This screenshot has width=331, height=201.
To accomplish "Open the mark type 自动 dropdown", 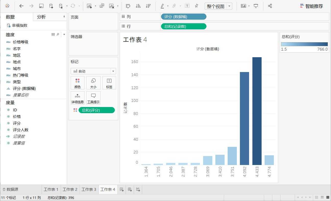I will (x=93, y=71).
